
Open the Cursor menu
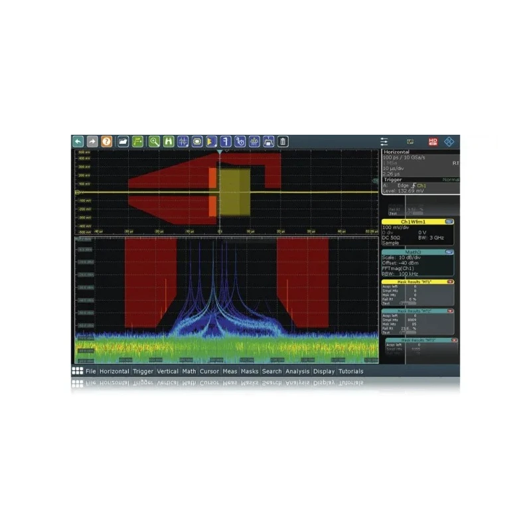click(x=209, y=371)
